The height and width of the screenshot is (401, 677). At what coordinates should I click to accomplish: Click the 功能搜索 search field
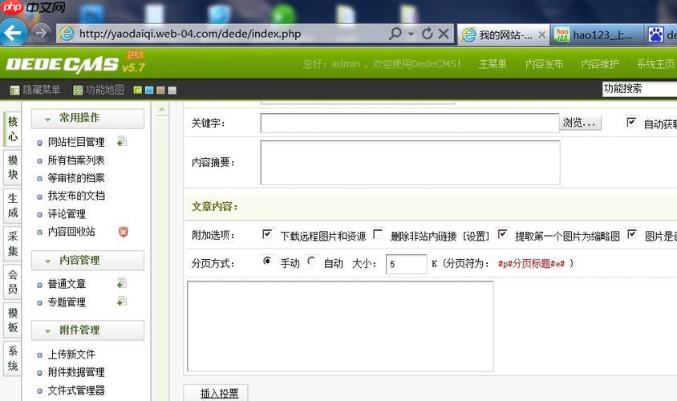pyautogui.click(x=639, y=89)
